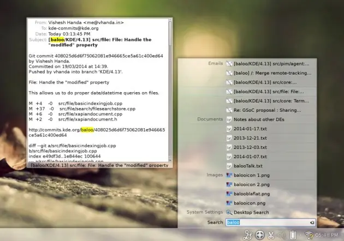
Task: Open document 'balooTalk.txt'
Action: 248,166
